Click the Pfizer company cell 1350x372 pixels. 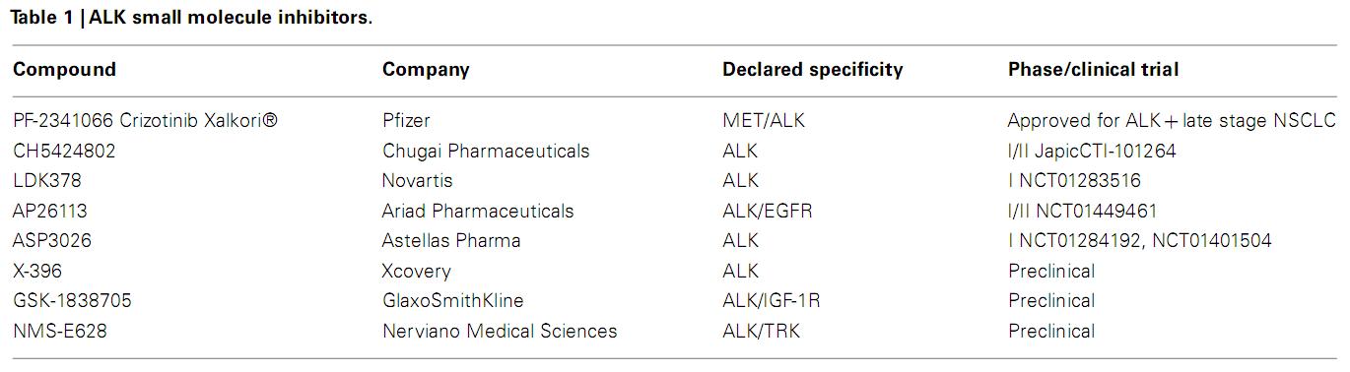point(406,121)
